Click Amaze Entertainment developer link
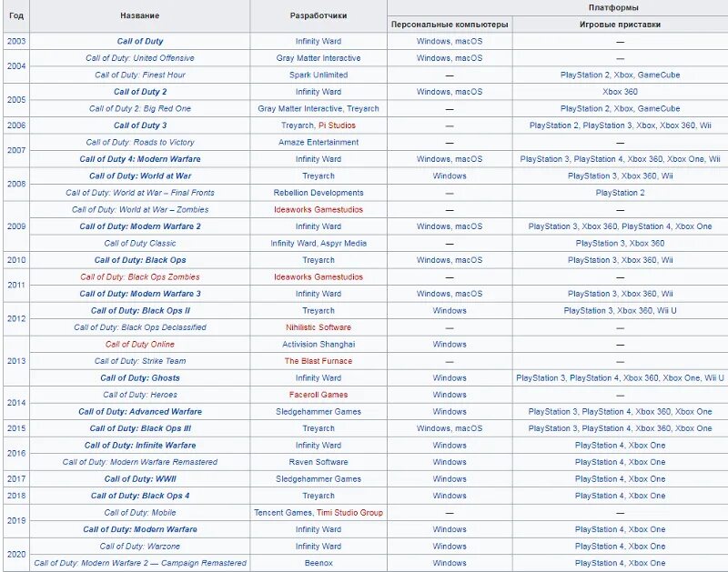Viewport: 728px width, 572px height. pos(318,142)
